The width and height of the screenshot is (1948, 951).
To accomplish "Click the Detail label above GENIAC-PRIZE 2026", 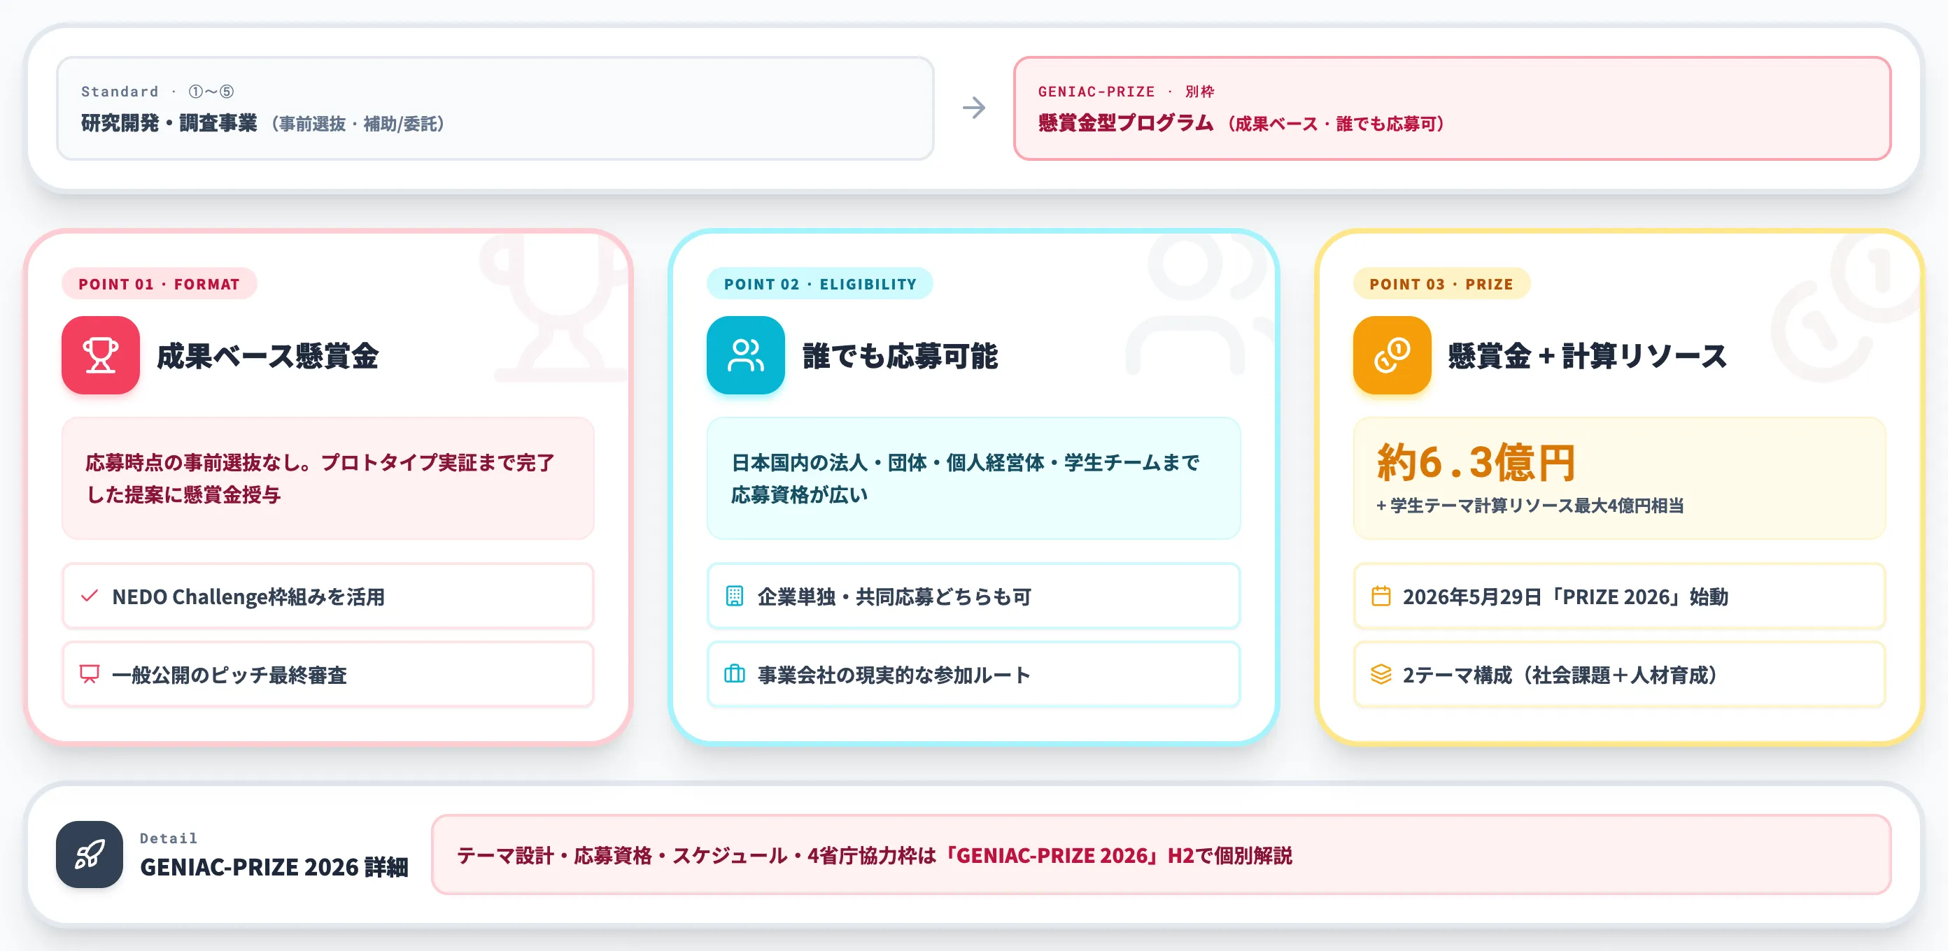I will [169, 838].
